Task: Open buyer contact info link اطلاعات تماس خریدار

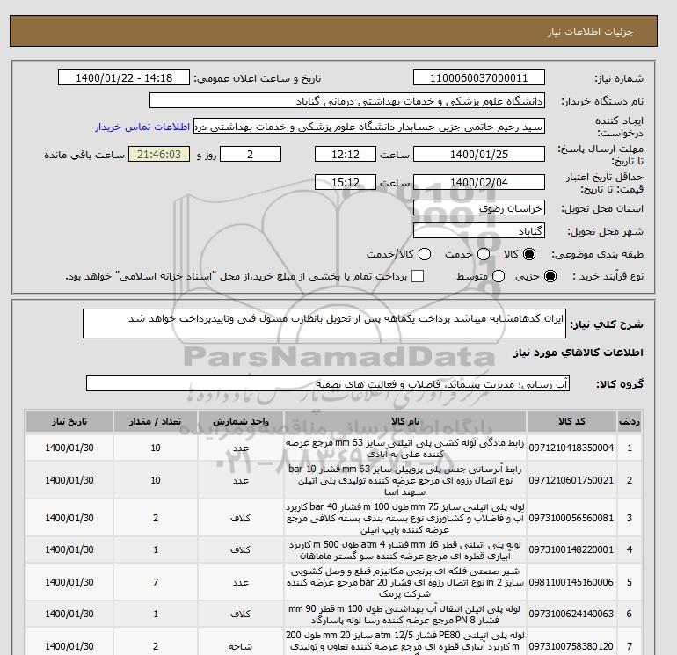Action: pyautogui.click(x=142, y=127)
